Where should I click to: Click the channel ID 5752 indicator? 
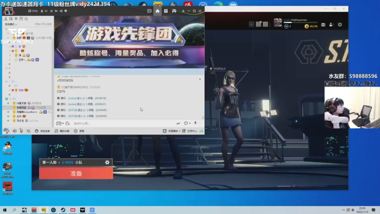[x=33, y=11]
